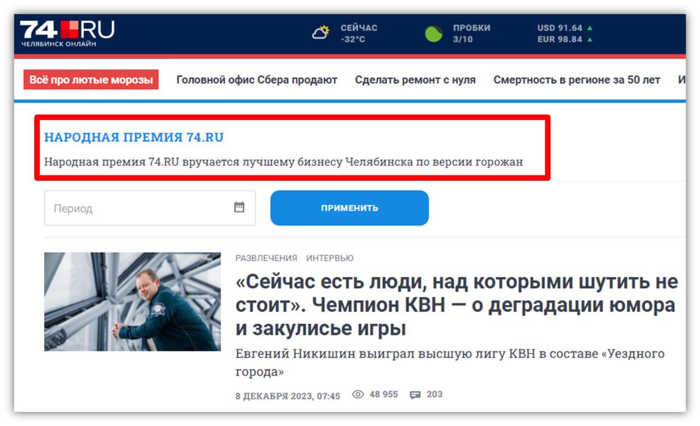Click the USD 91.64 exchange rate
The width and height of the screenshot is (700, 426).
coord(565,28)
